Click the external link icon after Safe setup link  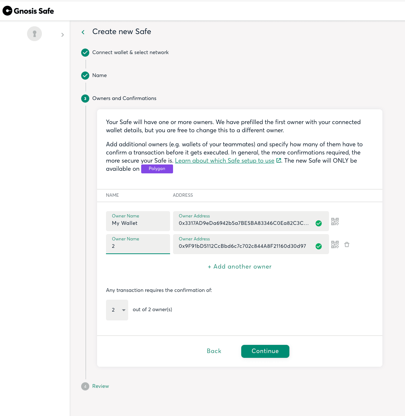coord(278,160)
